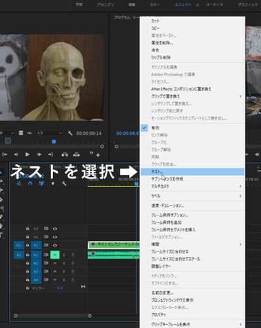261x328 pixels.
Task: Expand クリップで置き換え submenu
Action: click(192, 96)
